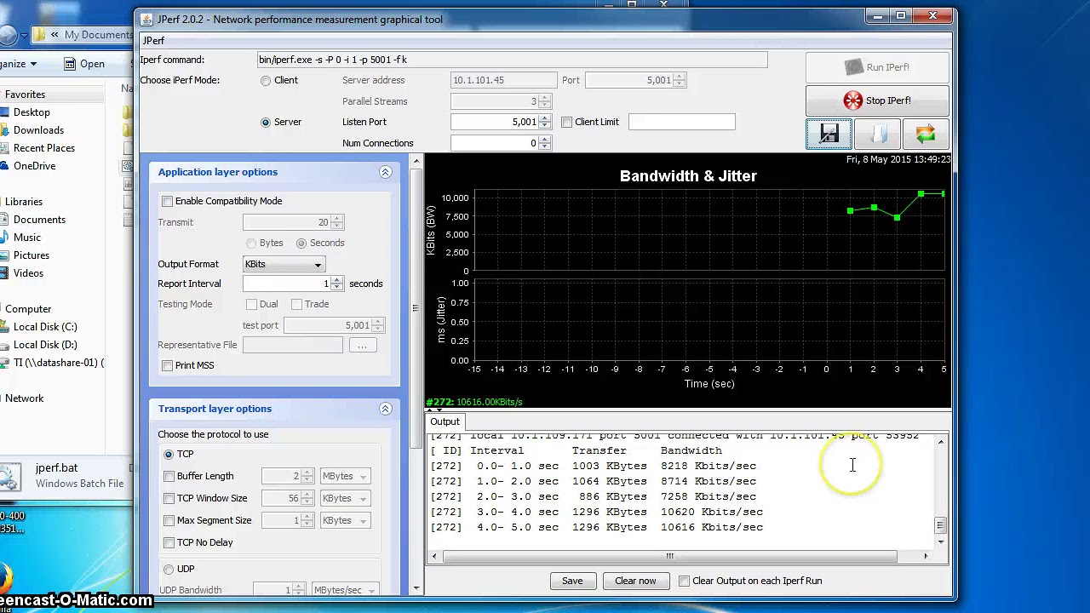Click the Listen Port input field
Viewport: 1090px width, 613px height.
coord(495,122)
